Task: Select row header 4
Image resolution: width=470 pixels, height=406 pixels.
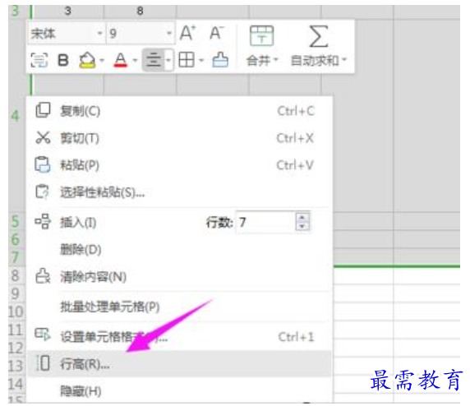Action: click(x=16, y=116)
